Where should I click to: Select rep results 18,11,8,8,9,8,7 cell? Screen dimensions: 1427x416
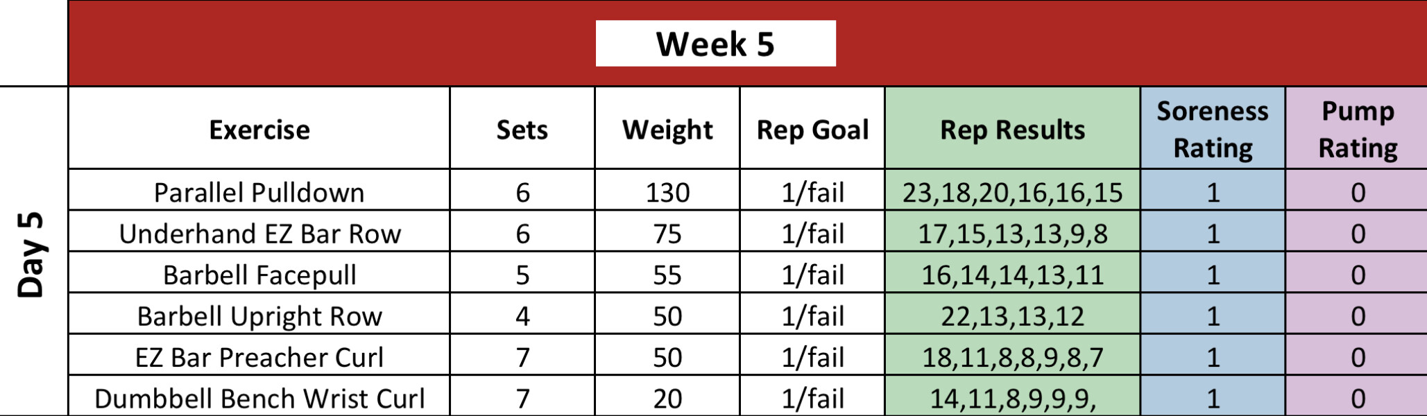[1012, 357]
